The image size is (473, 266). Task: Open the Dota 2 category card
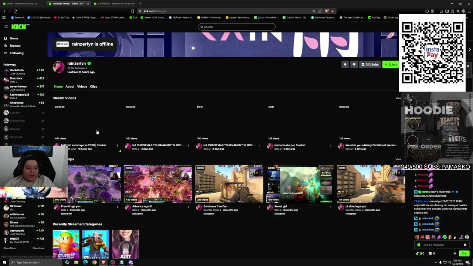[x=96, y=244]
